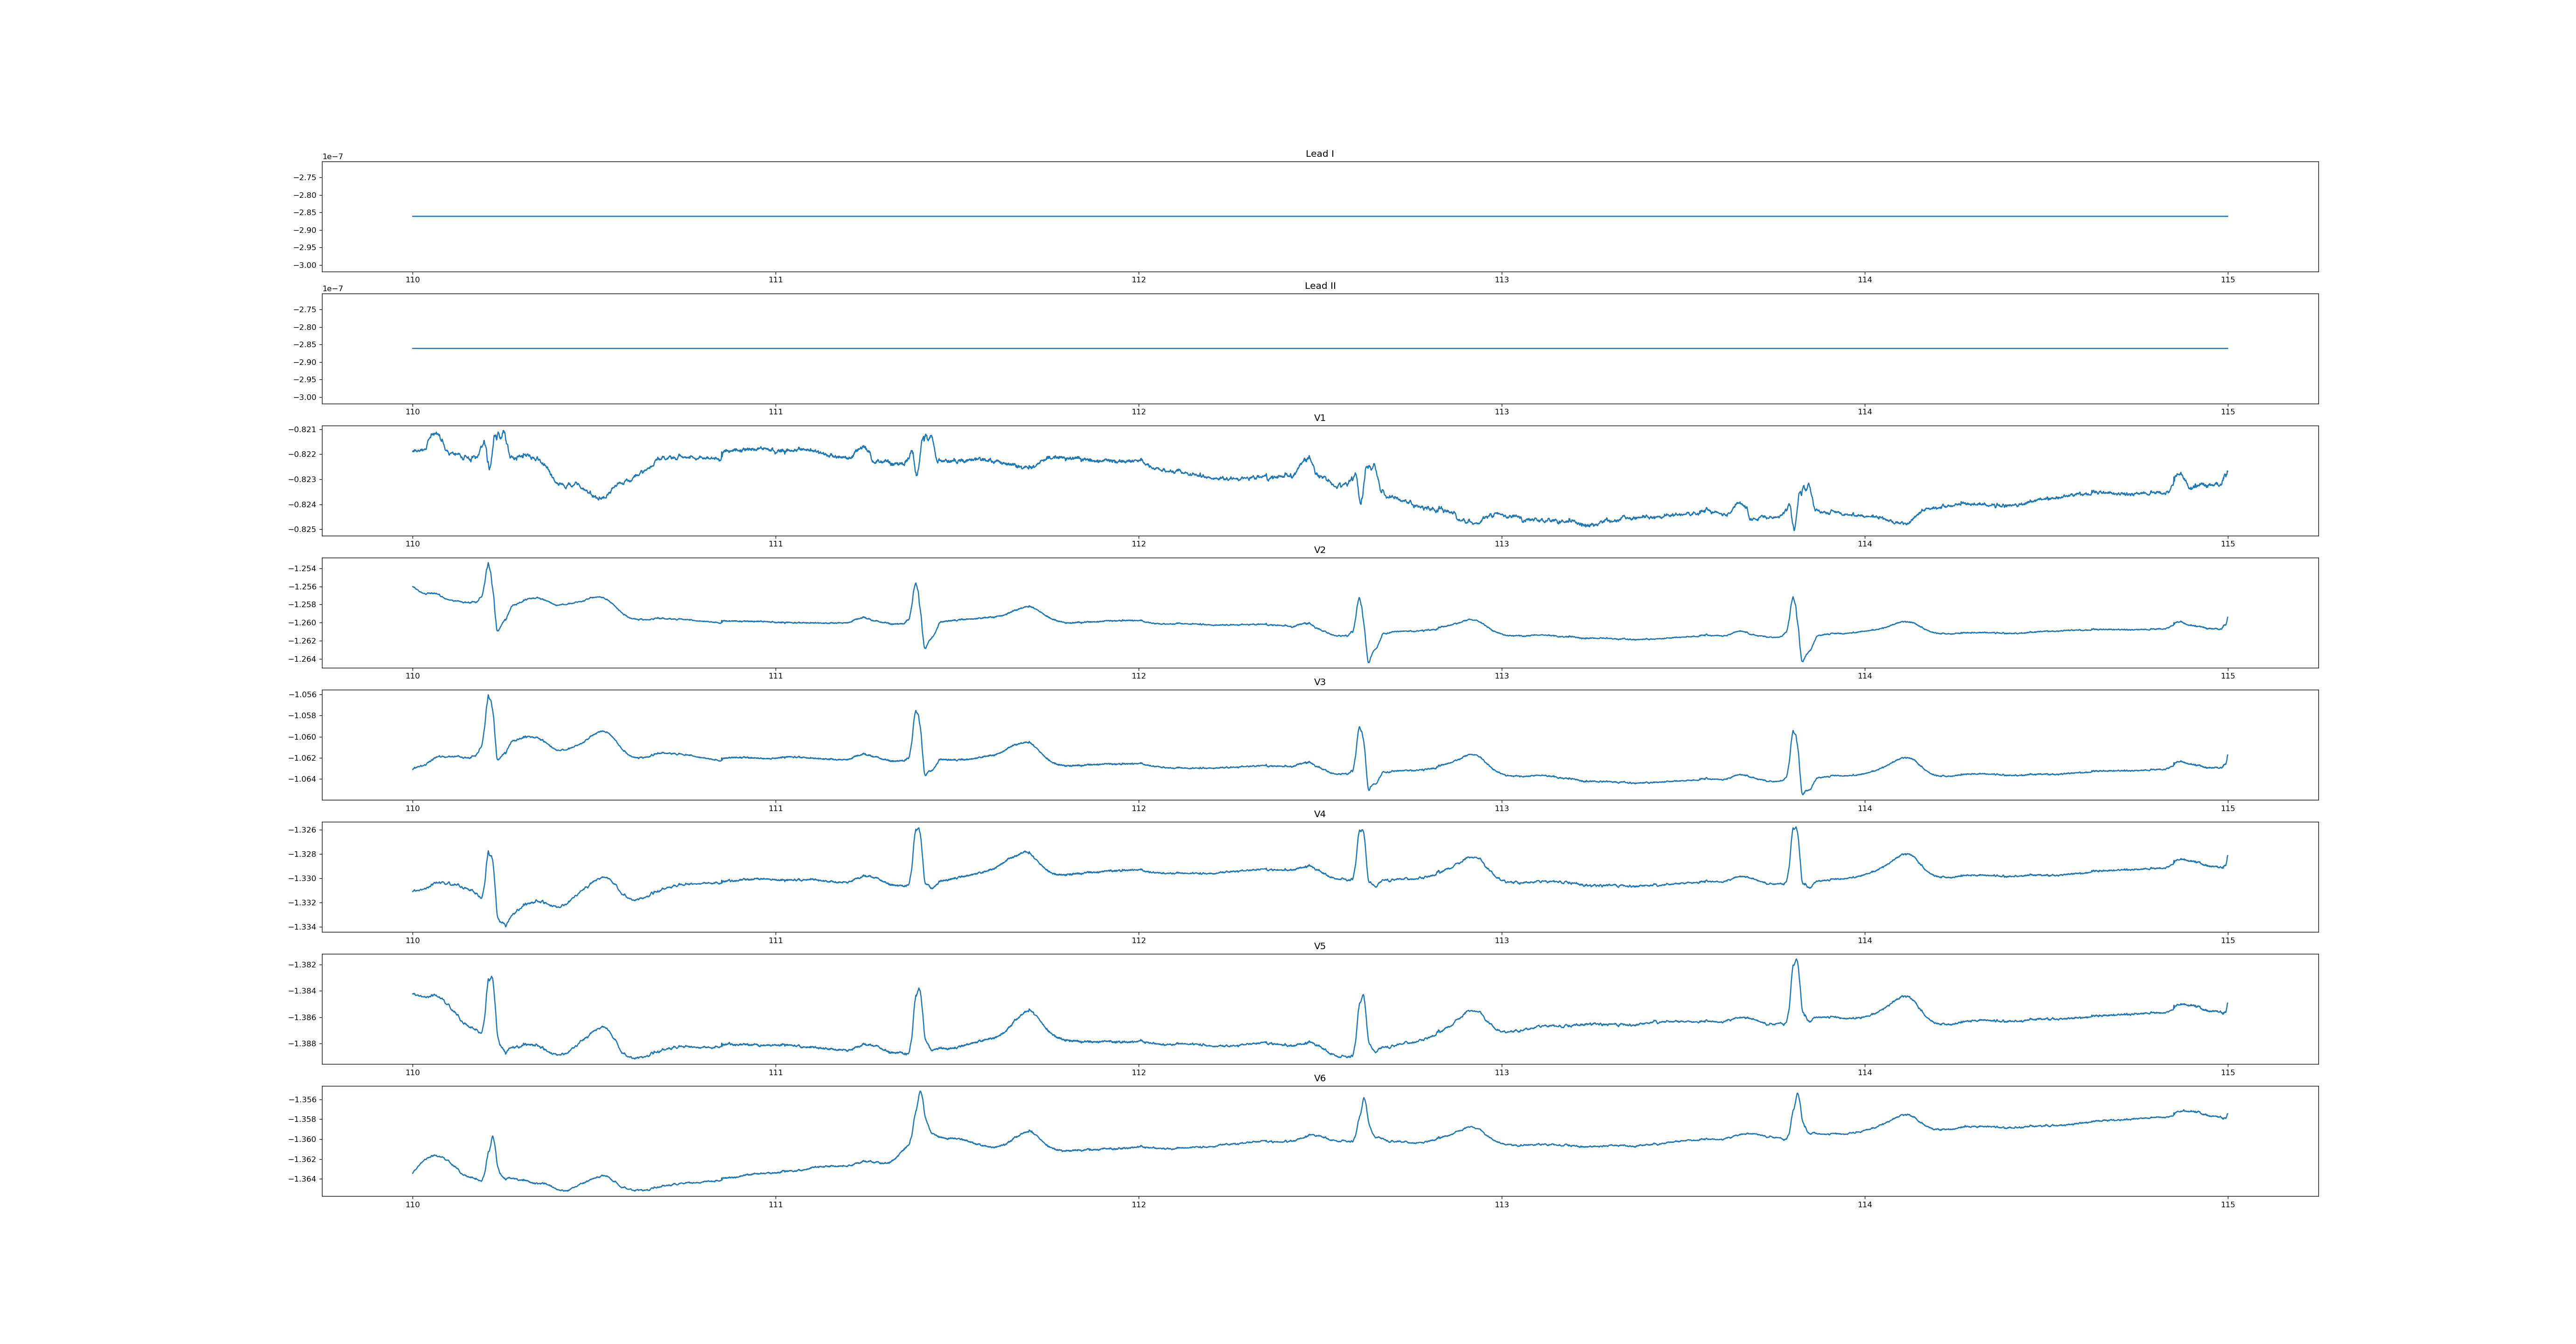The image size is (2576, 1344).
Task: Click the 115 x-axis tick under V6 plot
Action: (2227, 1205)
